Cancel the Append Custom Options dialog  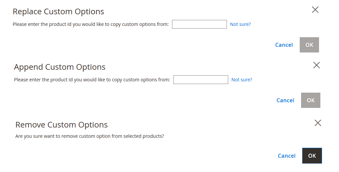pos(285,100)
